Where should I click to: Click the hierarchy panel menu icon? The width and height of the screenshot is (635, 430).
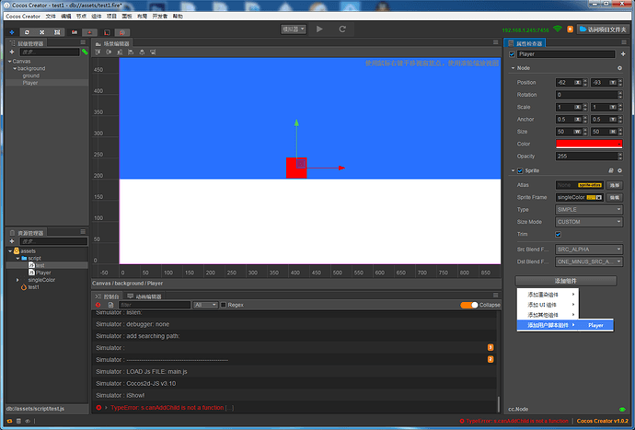(83, 42)
